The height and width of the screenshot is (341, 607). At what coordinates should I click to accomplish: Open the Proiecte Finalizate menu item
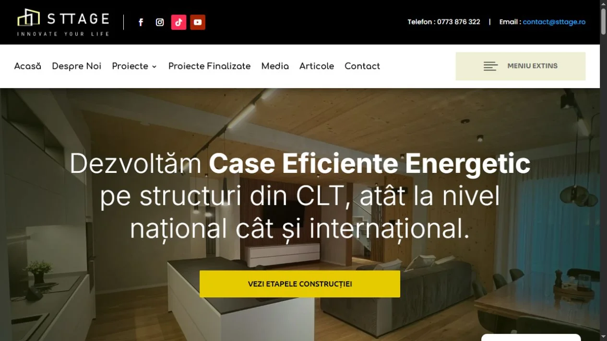(210, 66)
